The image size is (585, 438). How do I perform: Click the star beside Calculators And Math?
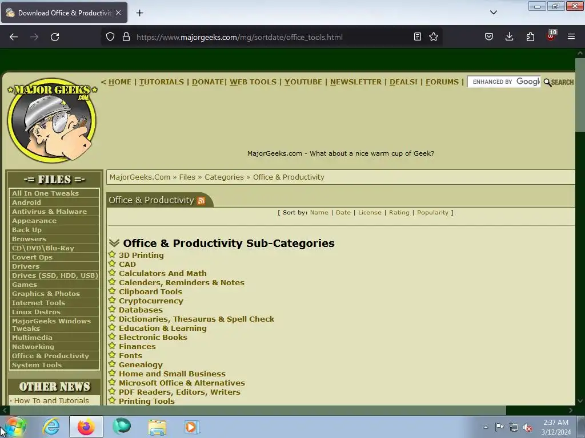[x=112, y=273]
